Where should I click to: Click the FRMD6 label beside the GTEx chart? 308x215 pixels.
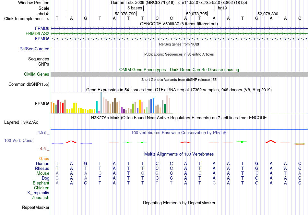(42, 104)
